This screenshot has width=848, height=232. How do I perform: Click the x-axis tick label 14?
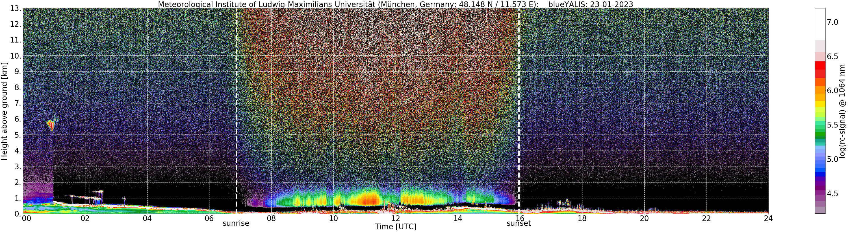(457, 218)
